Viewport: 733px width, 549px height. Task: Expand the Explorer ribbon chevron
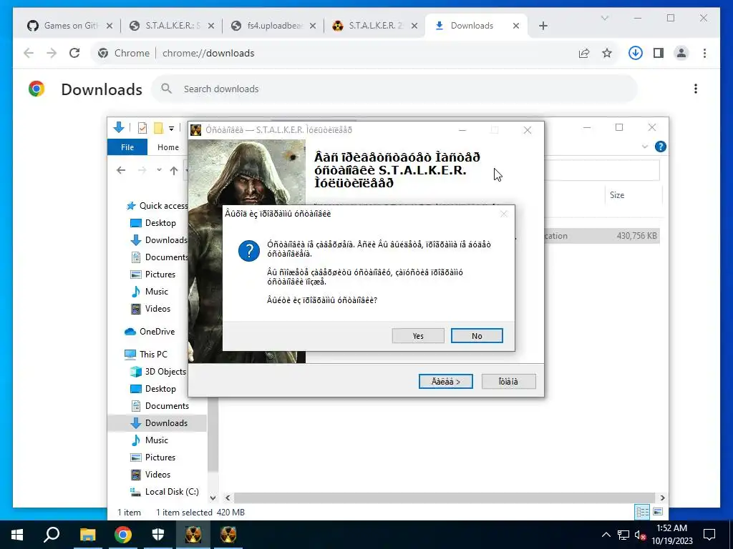point(645,147)
